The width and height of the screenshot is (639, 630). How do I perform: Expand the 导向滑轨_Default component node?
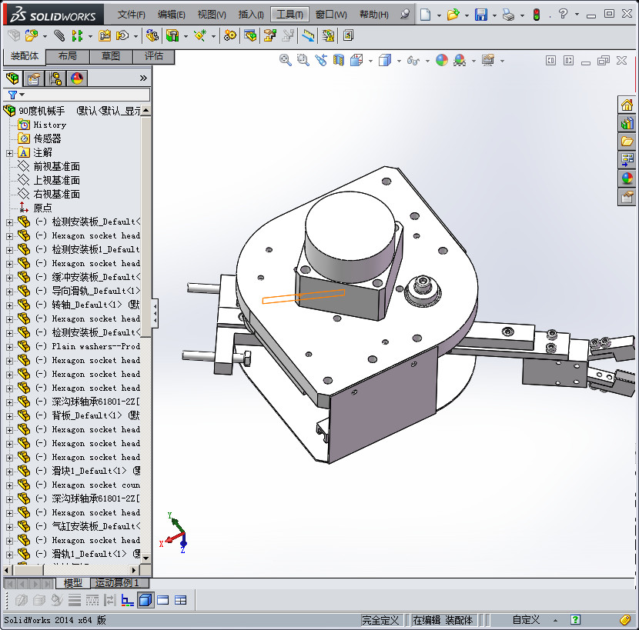(x=9, y=292)
